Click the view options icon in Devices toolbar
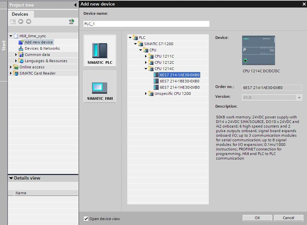The width and height of the screenshot is (307, 225). click(71, 21)
